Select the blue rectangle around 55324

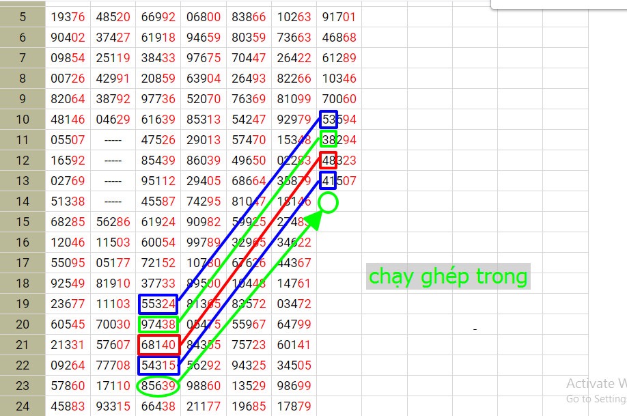pos(158,304)
